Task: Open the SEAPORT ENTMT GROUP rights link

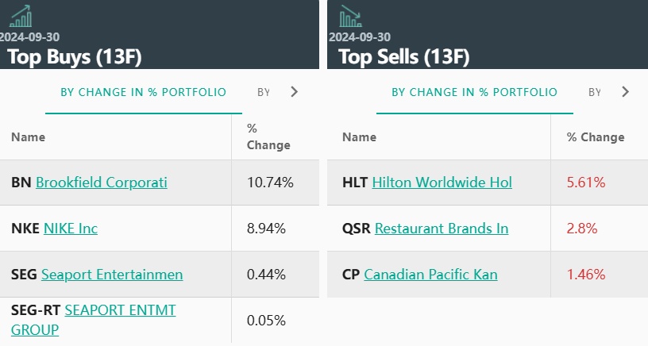Action: (119, 320)
